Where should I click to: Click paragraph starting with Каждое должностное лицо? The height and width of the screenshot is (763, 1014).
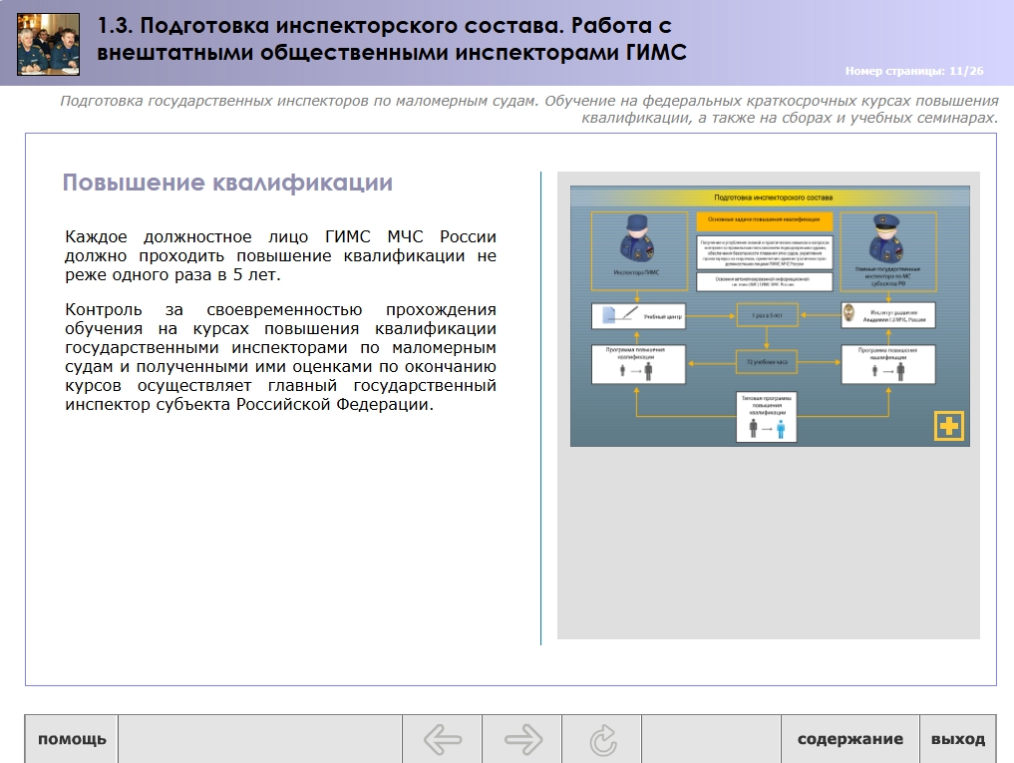280,255
